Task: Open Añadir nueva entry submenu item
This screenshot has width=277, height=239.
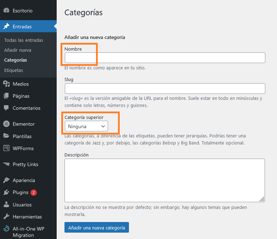Action: [x=18, y=50]
